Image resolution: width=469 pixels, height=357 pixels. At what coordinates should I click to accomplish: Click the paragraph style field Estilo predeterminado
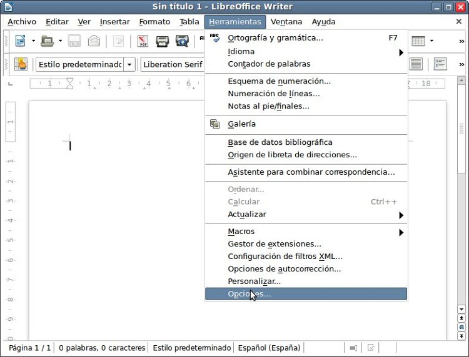[x=80, y=64]
